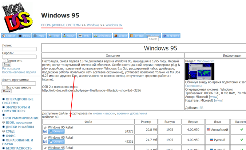Screen dimensions: 246x150
Task: Open uploader SR profile link
Action: click(201, 108)
